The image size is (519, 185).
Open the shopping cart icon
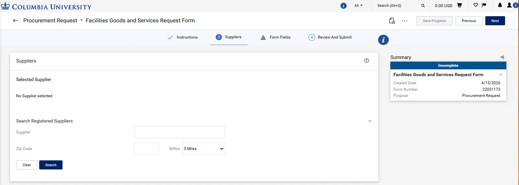coord(459,5)
